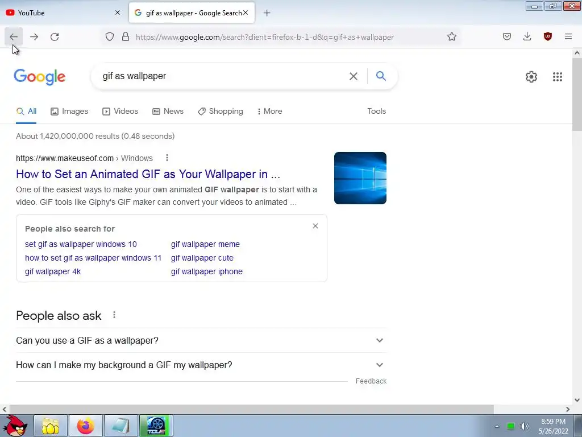Image resolution: width=582 pixels, height=437 pixels.
Task: Click the horizontal scrollbar right arrow
Action: 568,409
